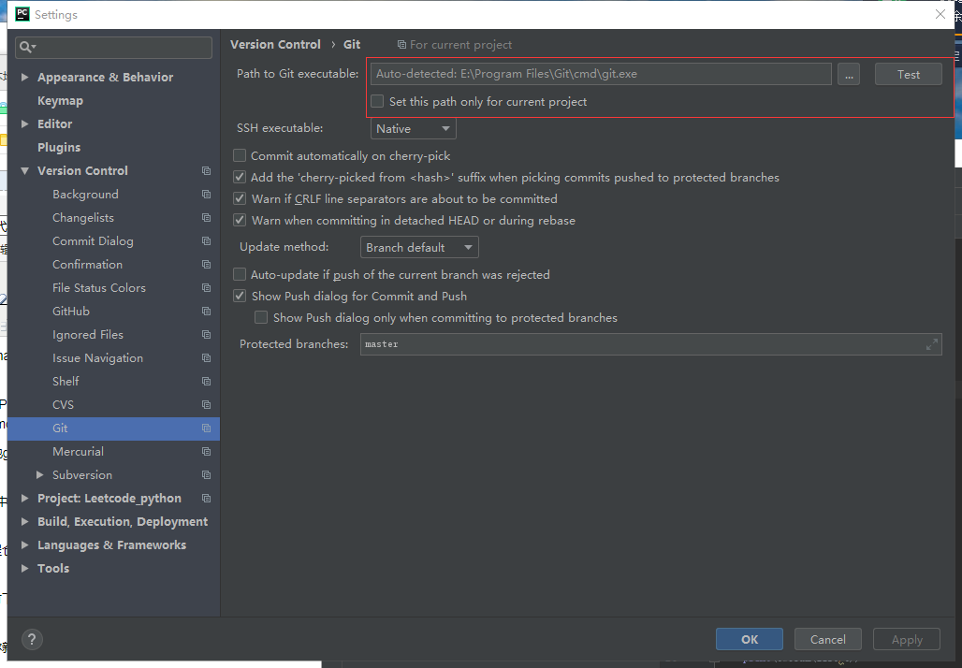Uncheck the cherry-picked from hash suffix option

coord(240,177)
